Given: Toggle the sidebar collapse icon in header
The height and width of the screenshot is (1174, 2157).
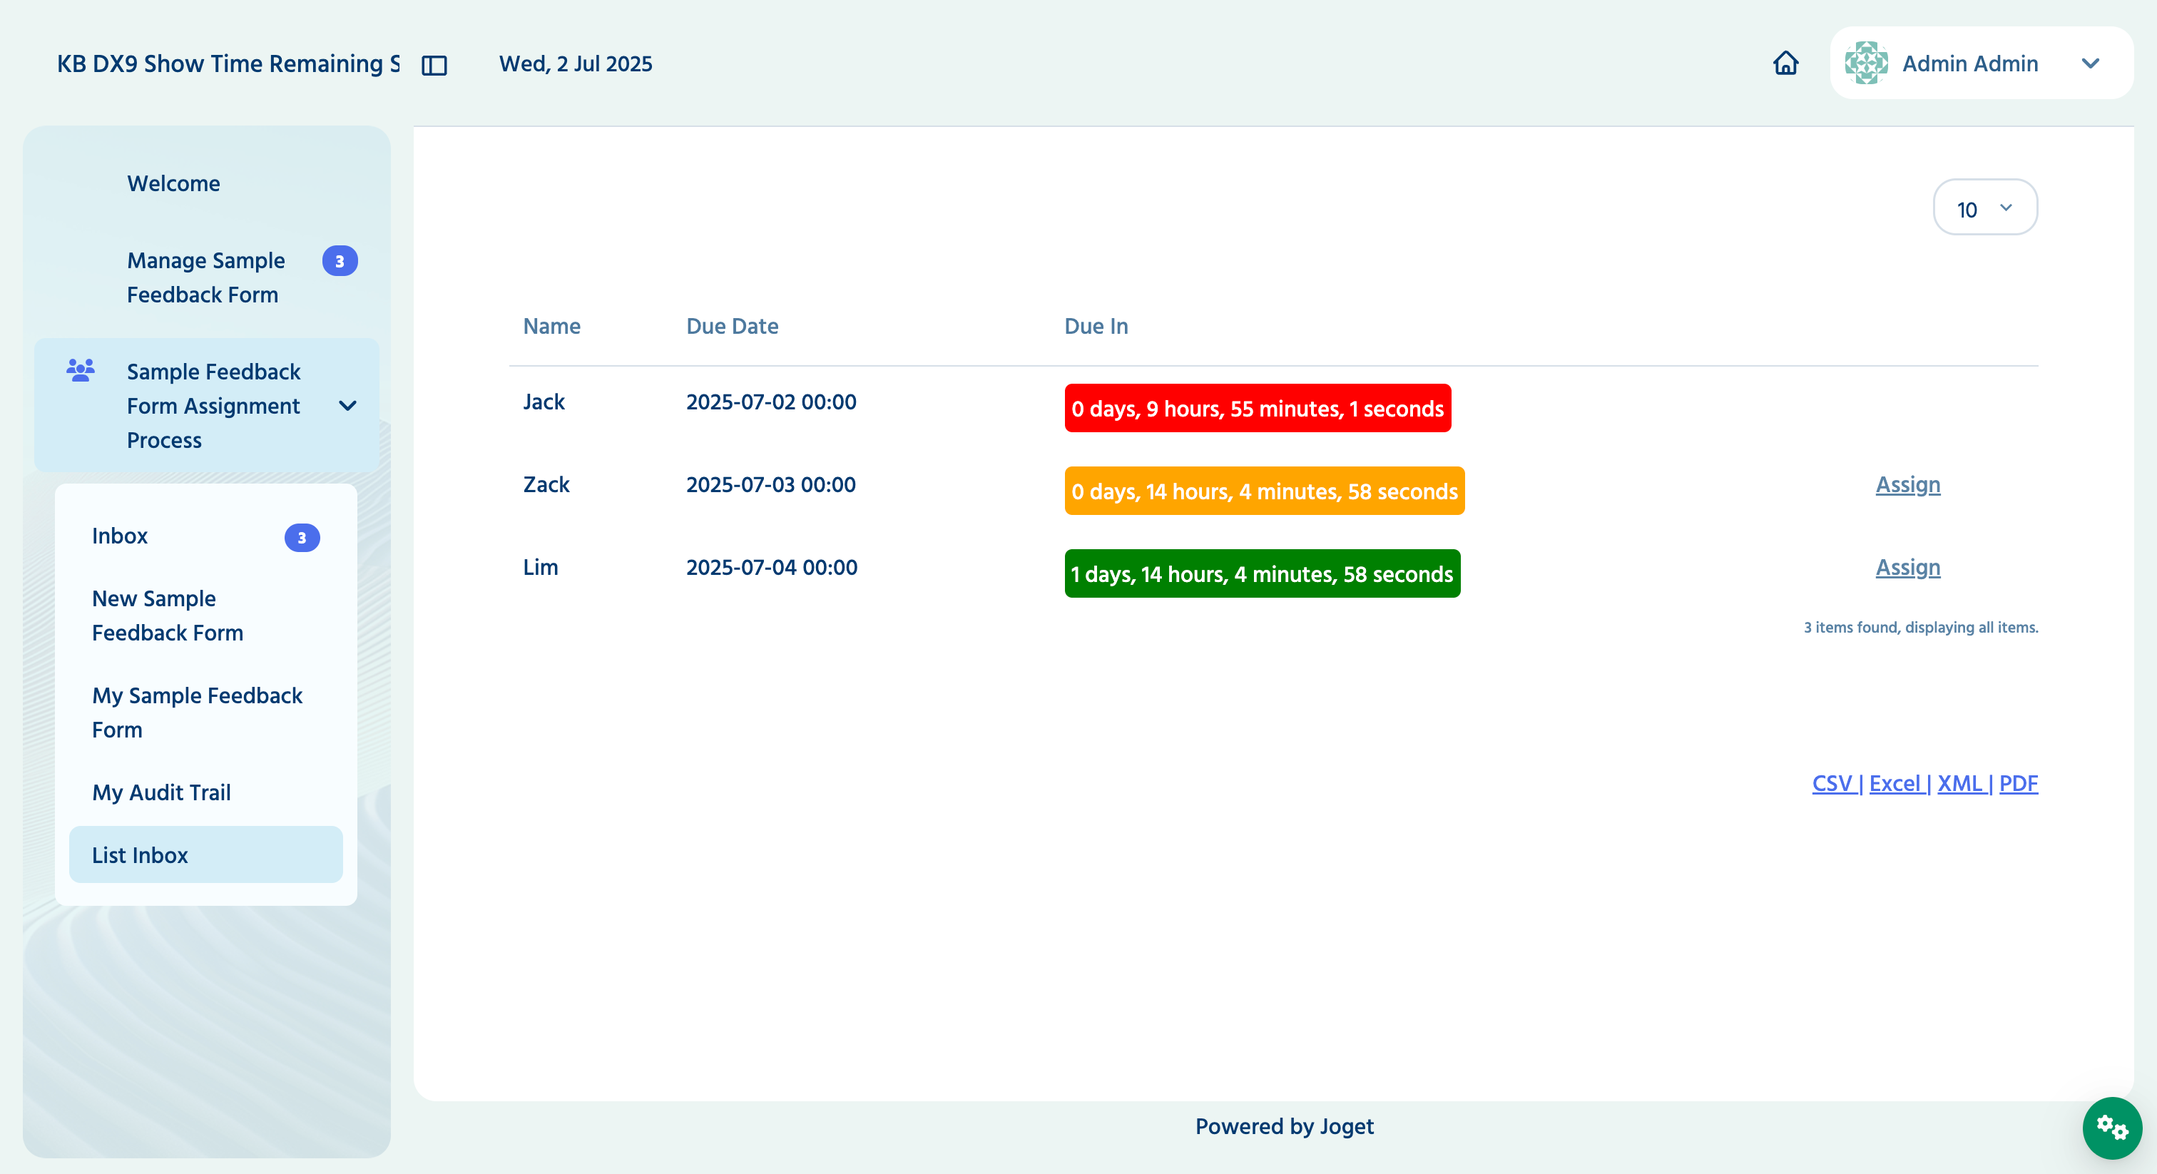Looking at the screenshot, I should (434, 64).
